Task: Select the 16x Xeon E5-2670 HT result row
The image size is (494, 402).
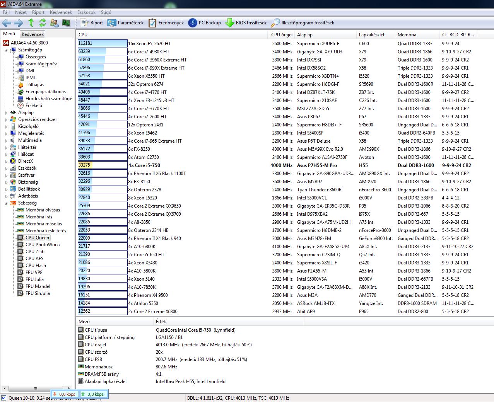Action: point(285,44)
